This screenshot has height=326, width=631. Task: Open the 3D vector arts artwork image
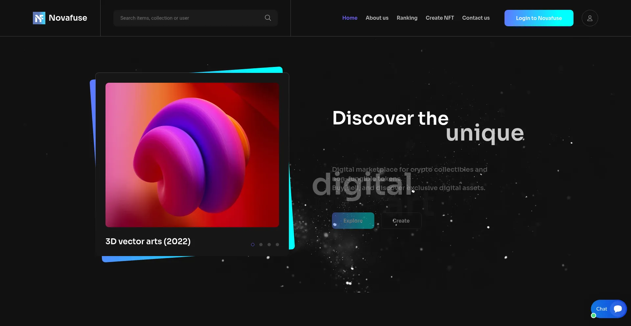click(192, 155)
